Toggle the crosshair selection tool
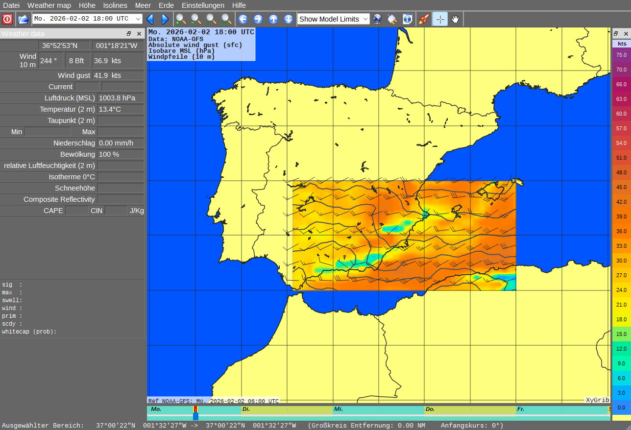631x430 pixels. [x=440, y=19]
